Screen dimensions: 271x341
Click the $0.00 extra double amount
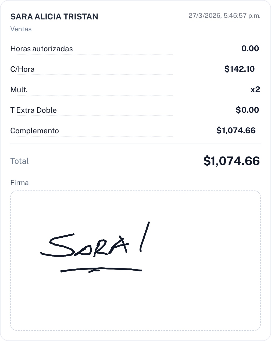[x=247, y=110]
